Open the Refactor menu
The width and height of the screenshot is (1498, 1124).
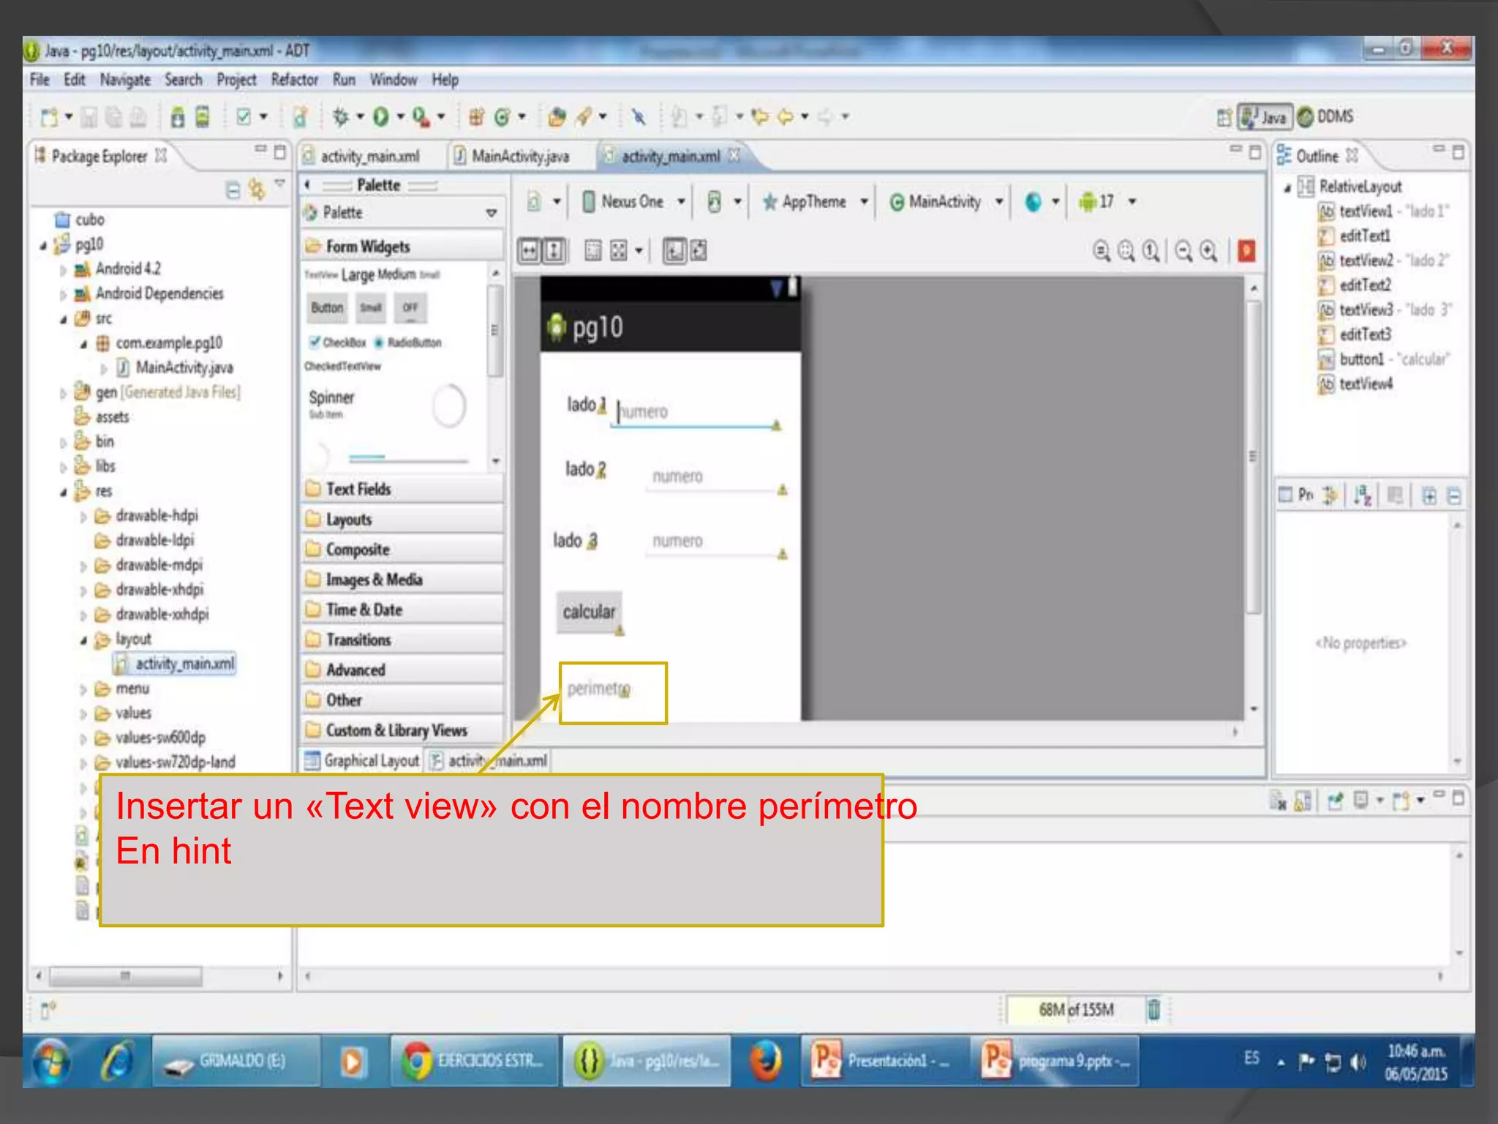295,80
